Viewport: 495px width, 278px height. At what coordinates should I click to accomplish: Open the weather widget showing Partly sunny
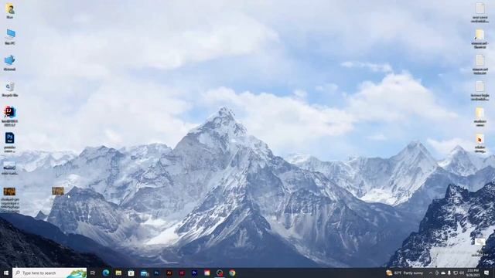pyautogui.click(x=405, y=273)
